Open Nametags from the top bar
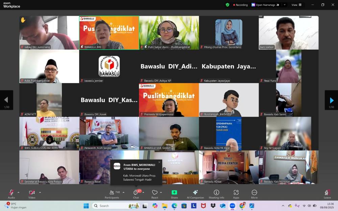The height and width of the screenshot is (211, 338). click(266, 5)
